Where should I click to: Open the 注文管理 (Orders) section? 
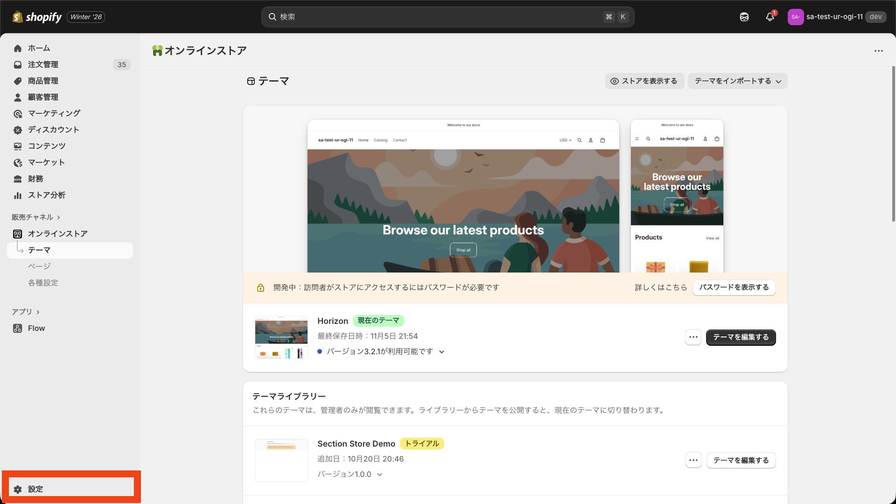point(43,64)
